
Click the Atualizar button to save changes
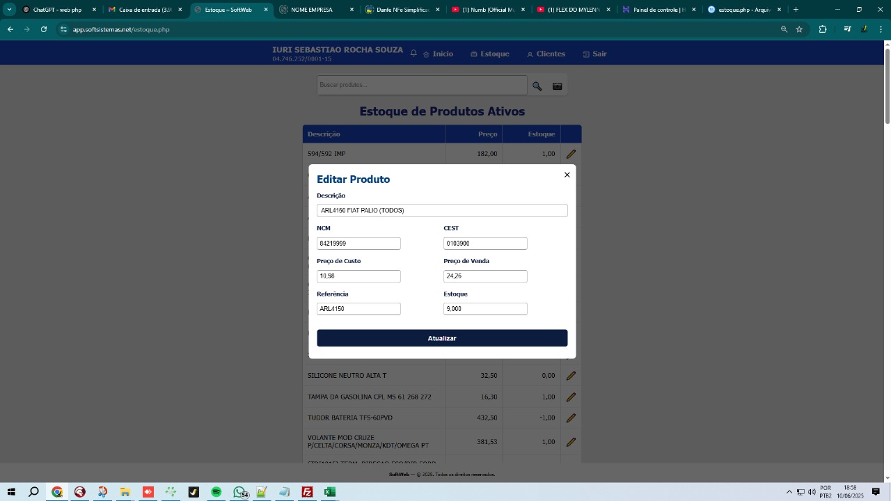tap(442, 337)
